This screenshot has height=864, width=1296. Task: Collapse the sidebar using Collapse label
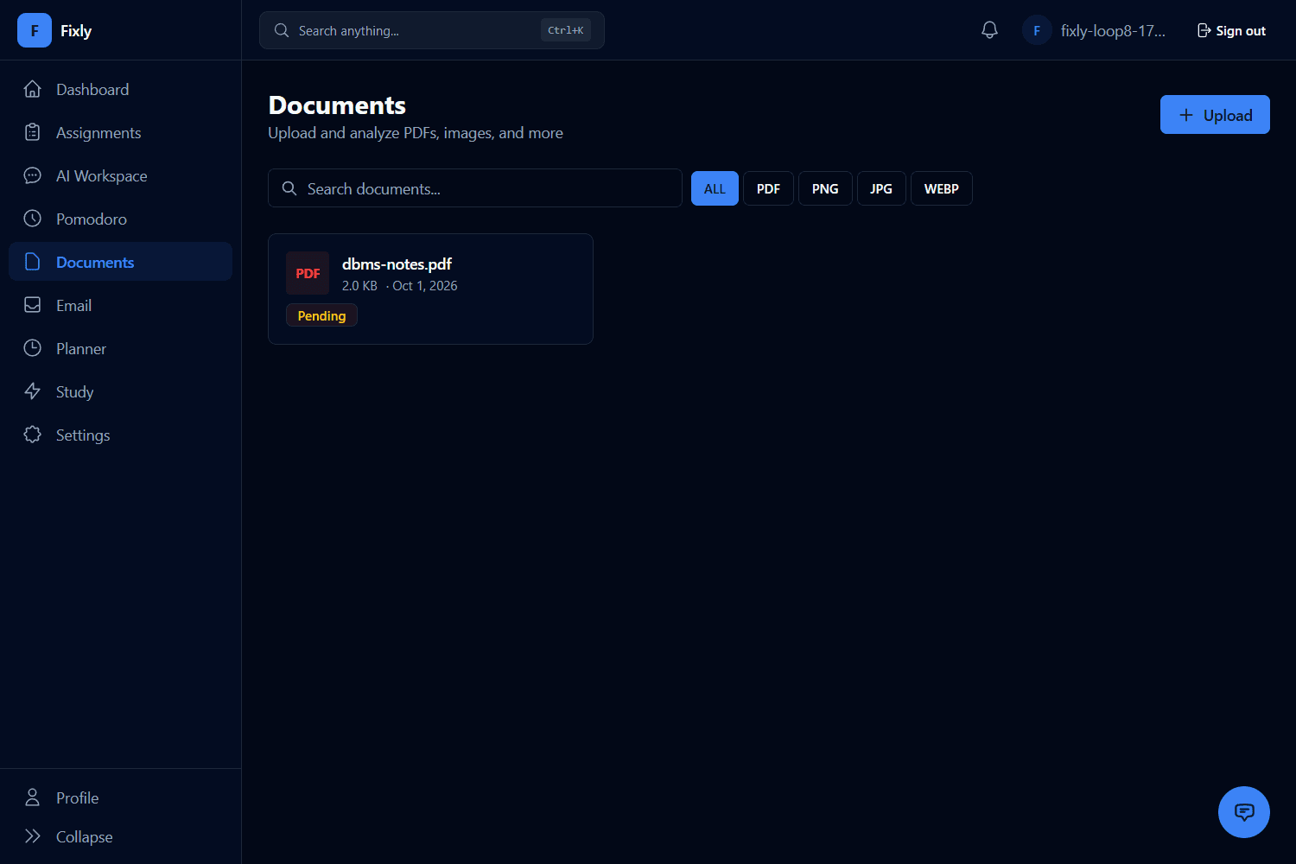[84, 837]
